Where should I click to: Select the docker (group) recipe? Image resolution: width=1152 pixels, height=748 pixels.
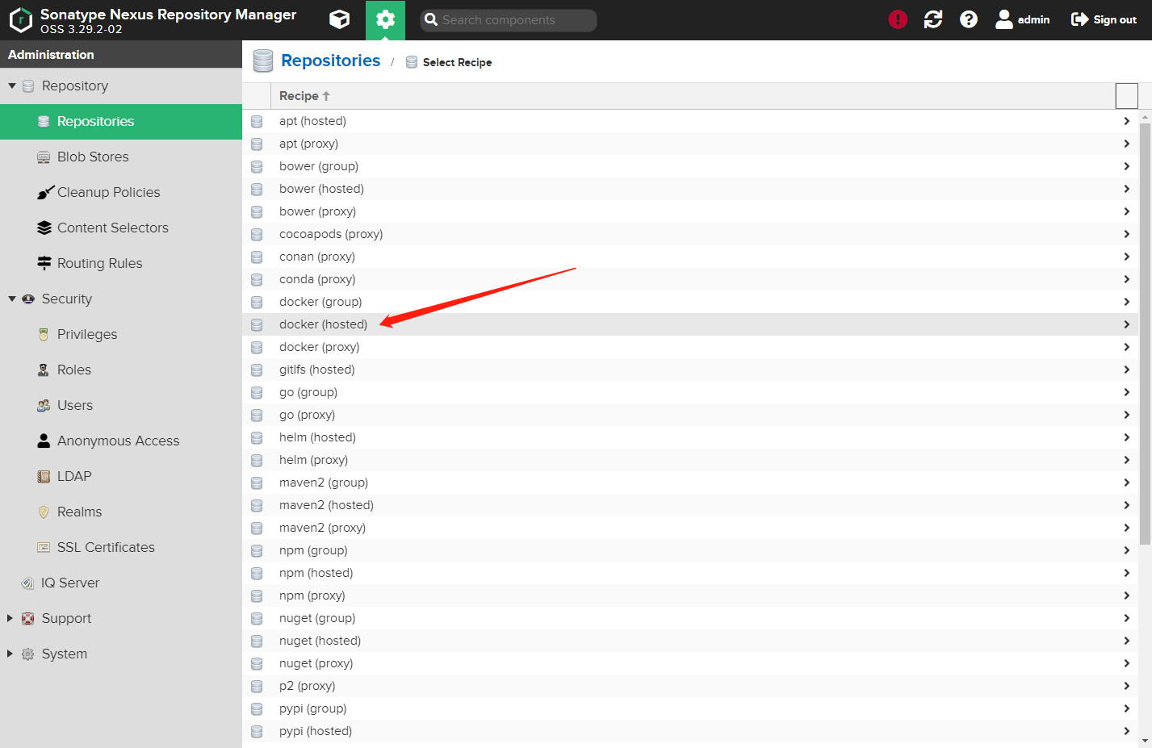tap(690, 302)
